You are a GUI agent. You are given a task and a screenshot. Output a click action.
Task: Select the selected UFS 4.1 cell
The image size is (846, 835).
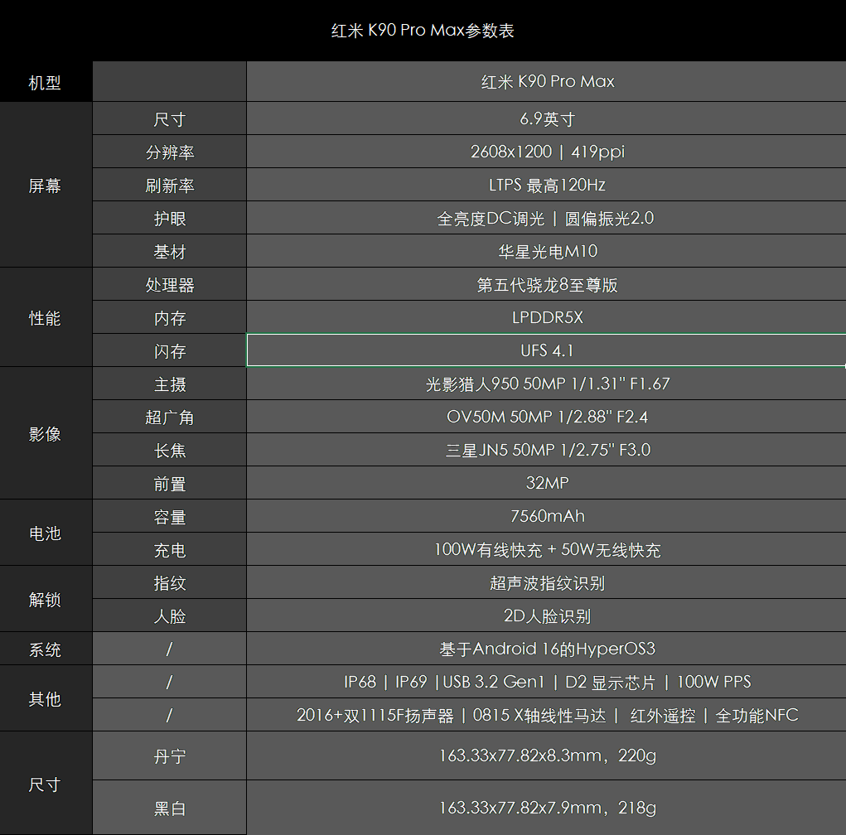[546, 350]
